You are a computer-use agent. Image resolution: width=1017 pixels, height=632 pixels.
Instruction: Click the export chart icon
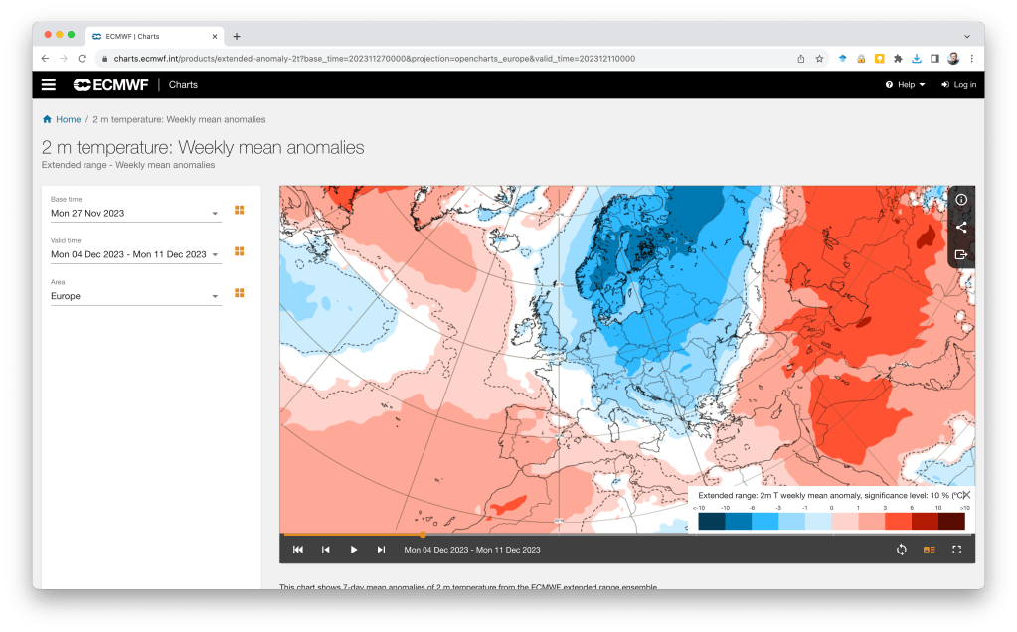(x=961, y=255)
